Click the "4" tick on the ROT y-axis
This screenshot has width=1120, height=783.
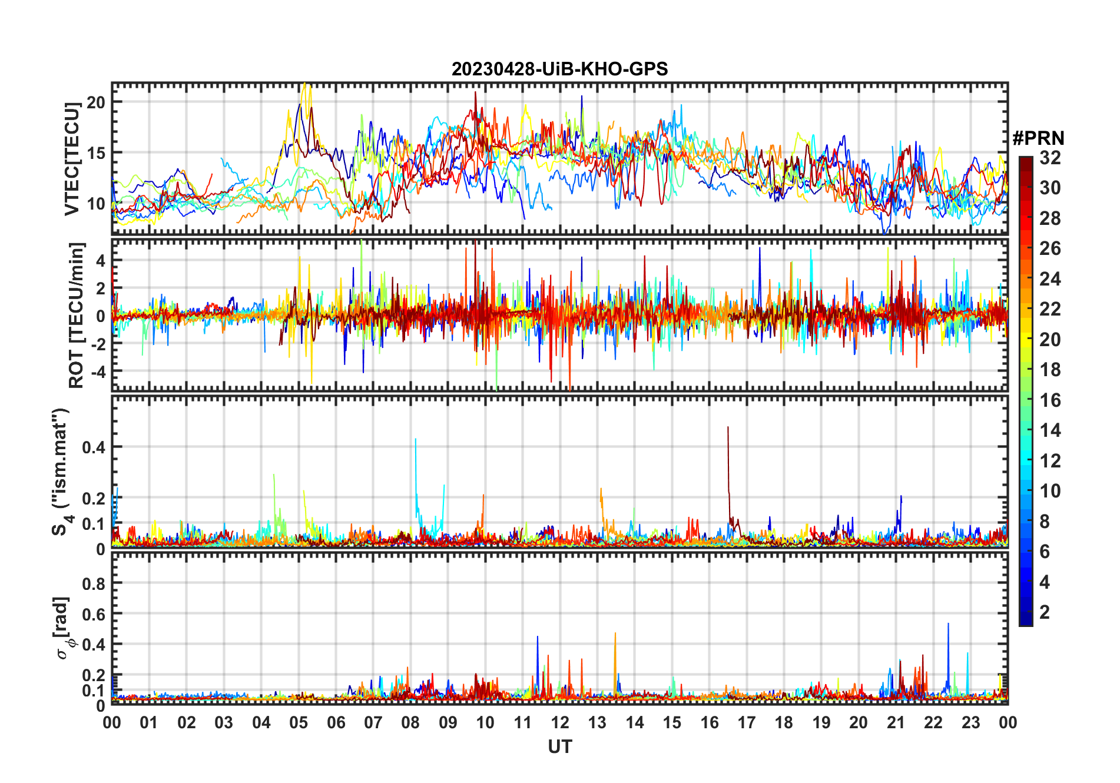click(101, 260)
